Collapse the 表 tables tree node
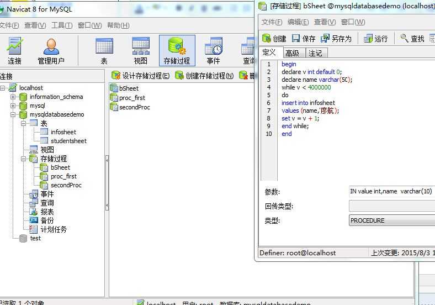 23,123
